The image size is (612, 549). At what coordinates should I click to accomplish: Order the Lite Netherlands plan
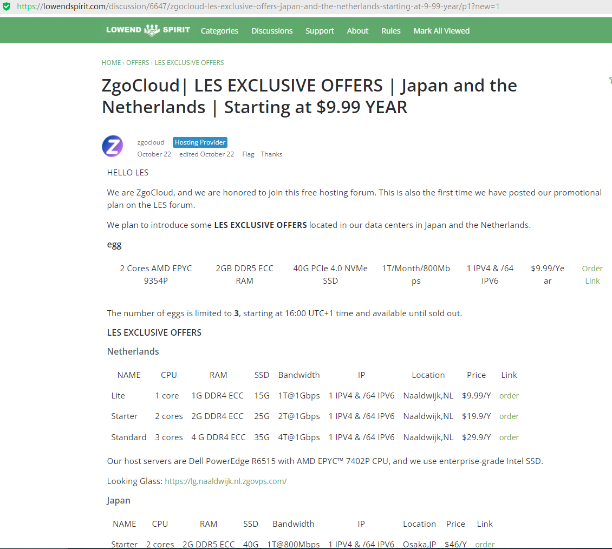tap(509, 396)
